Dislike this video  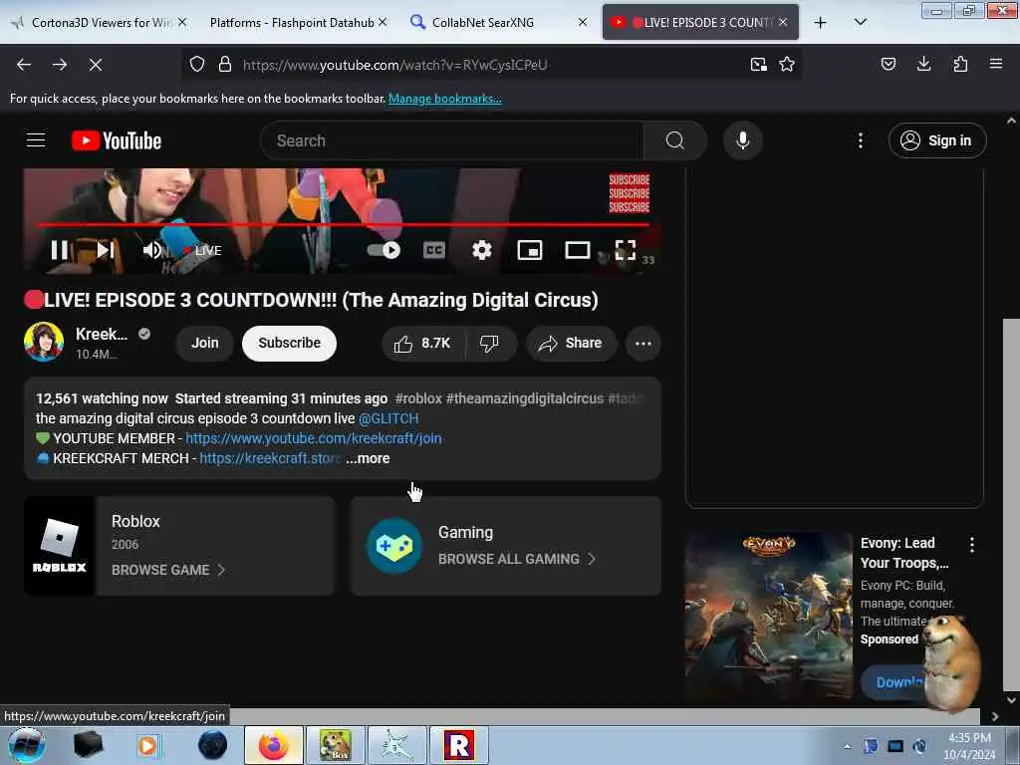pos(489,343)
